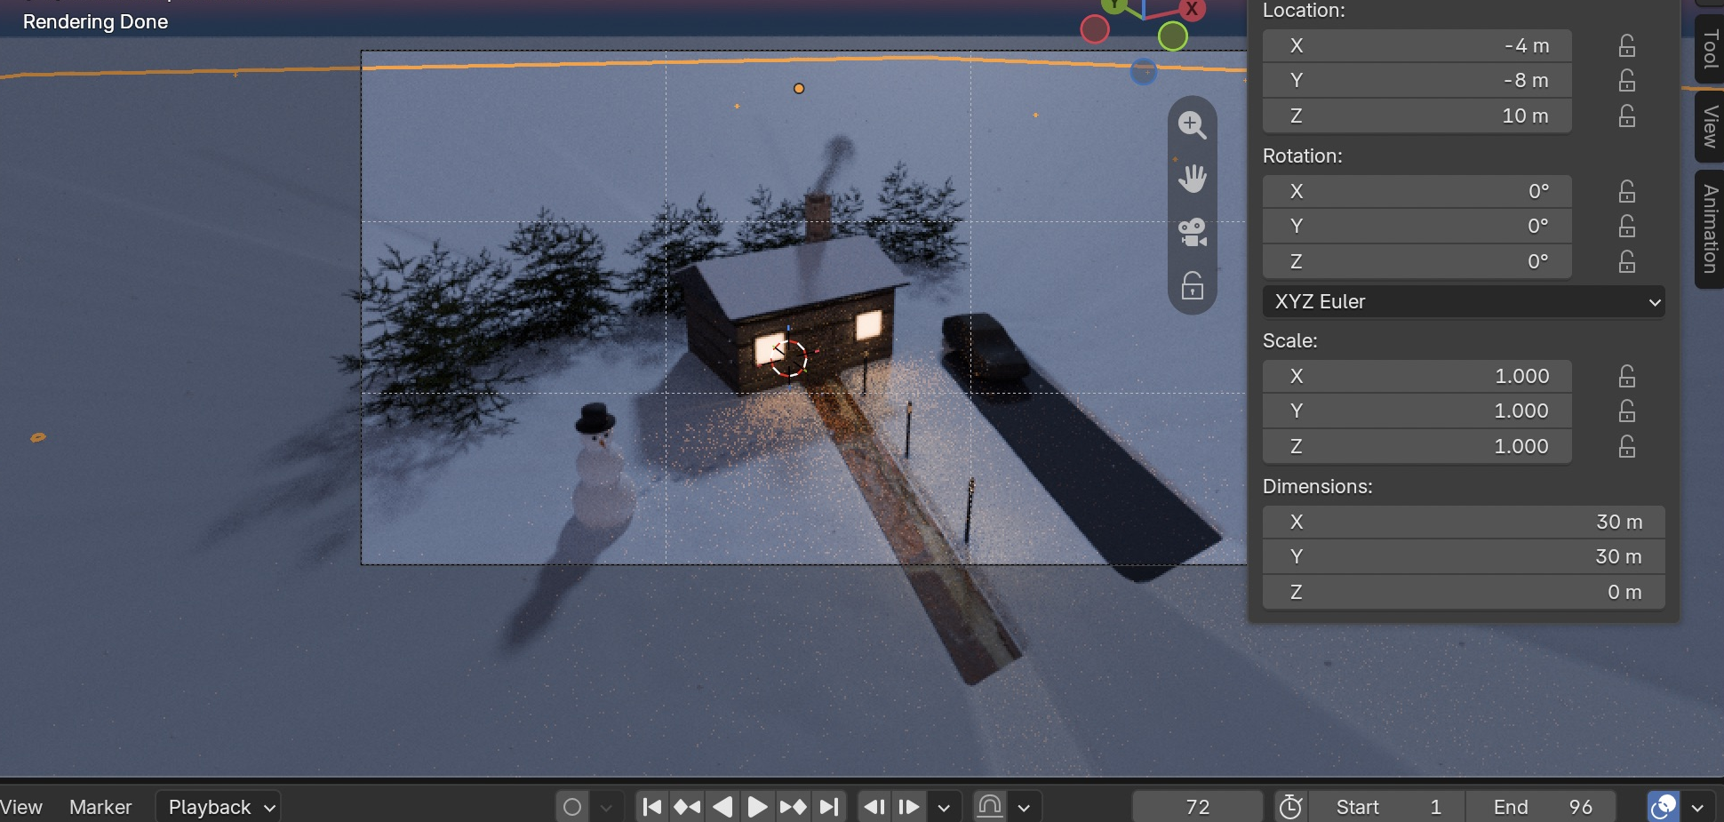Viewport: 1724px width, 822px height.
Task: Click the timeline snapping magnet icon
Action: point(990,807)
